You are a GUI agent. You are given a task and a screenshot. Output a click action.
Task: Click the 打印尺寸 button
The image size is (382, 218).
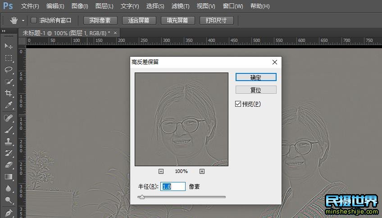(216, 20)
